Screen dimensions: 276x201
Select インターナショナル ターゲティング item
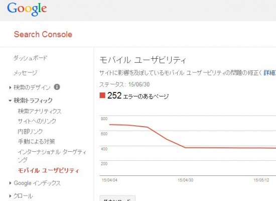point(52,156)
